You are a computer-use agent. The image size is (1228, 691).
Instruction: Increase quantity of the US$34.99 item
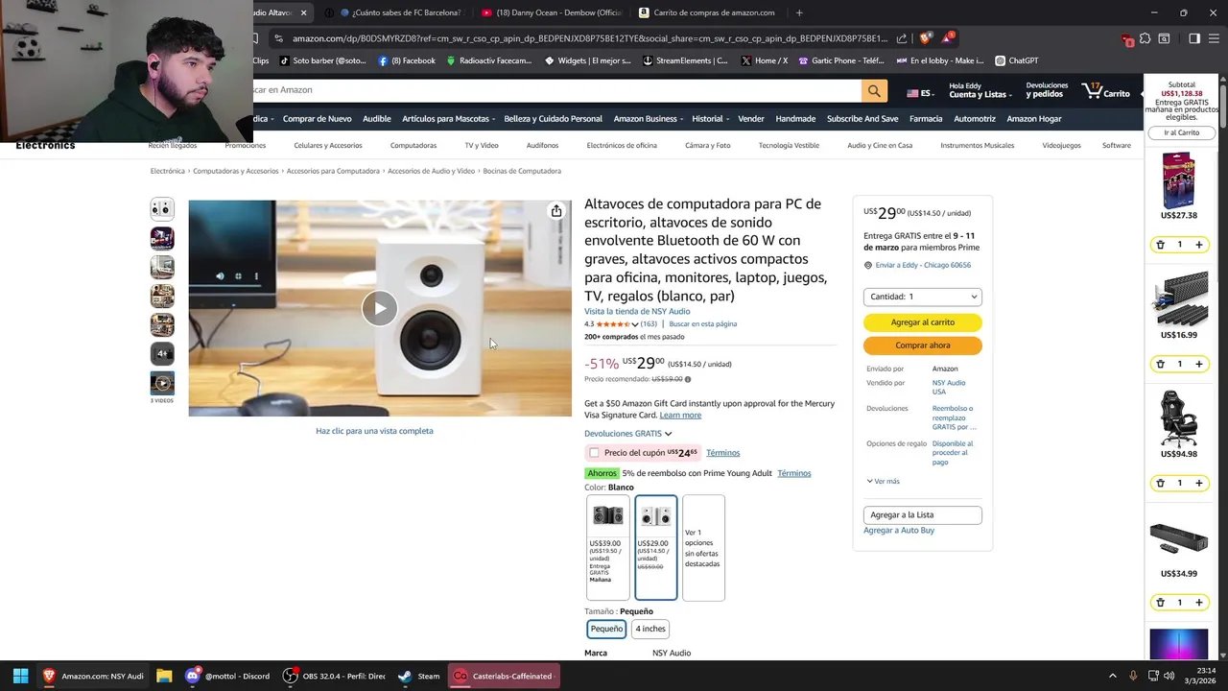[1198, 603]
